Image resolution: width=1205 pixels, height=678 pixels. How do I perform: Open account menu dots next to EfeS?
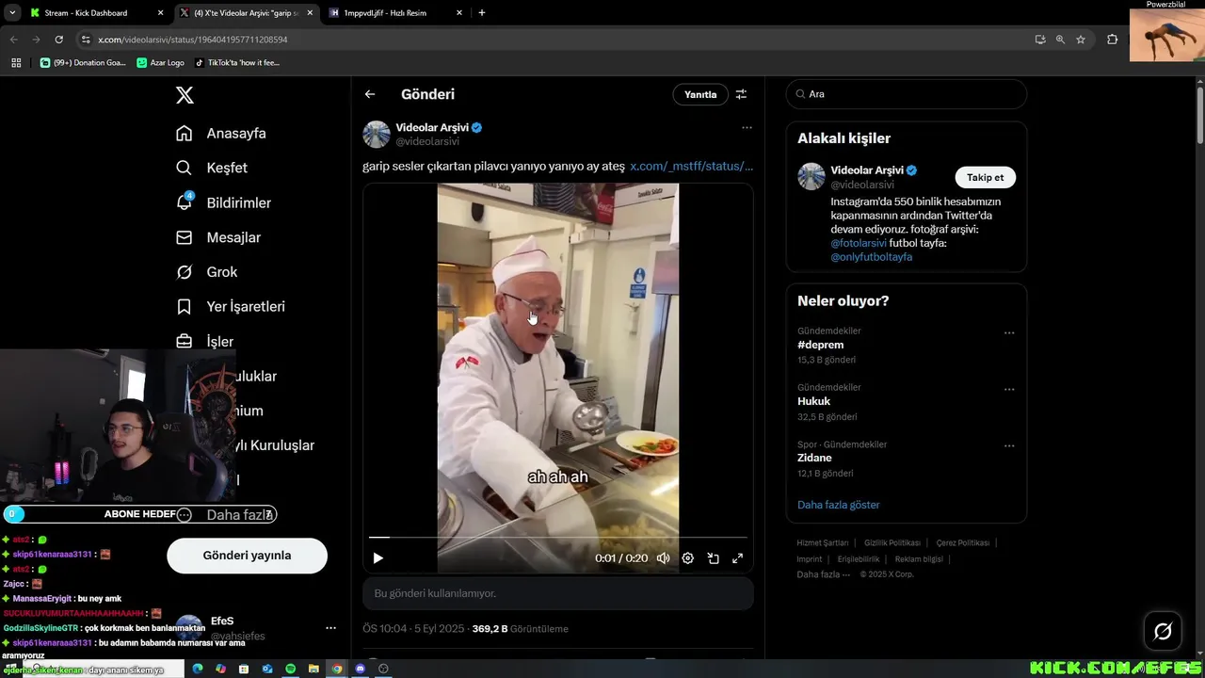[x=330, y=628]
